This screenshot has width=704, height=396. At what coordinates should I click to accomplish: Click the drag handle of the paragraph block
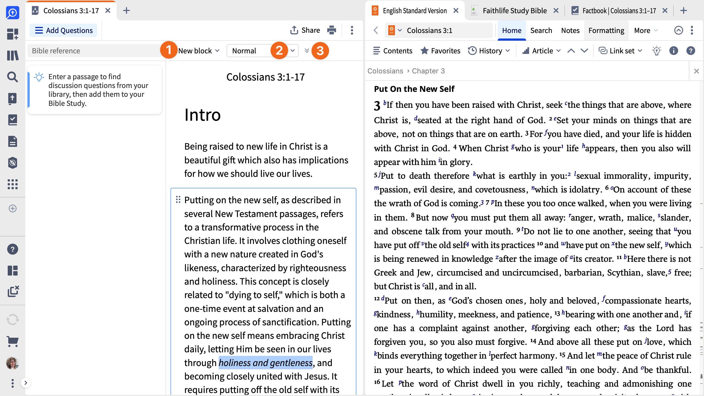click(x=178, y=200)
